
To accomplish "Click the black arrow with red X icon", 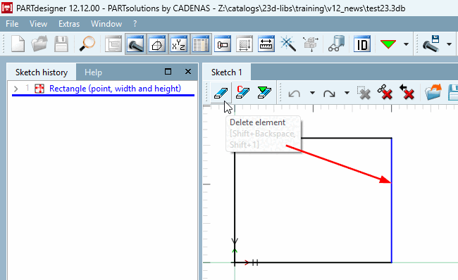I will [407, 93].
